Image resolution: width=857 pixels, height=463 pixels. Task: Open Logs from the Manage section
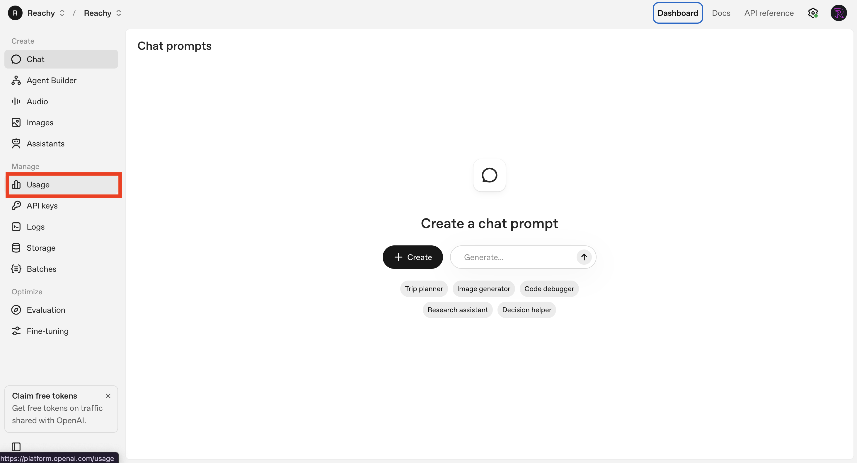click(x=35, y=227)
